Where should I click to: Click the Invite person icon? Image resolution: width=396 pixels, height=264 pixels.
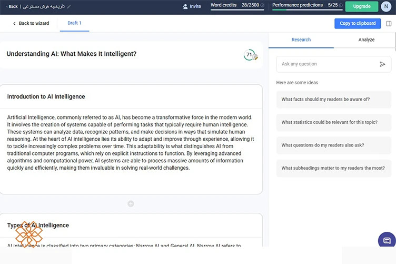(185, 6)
